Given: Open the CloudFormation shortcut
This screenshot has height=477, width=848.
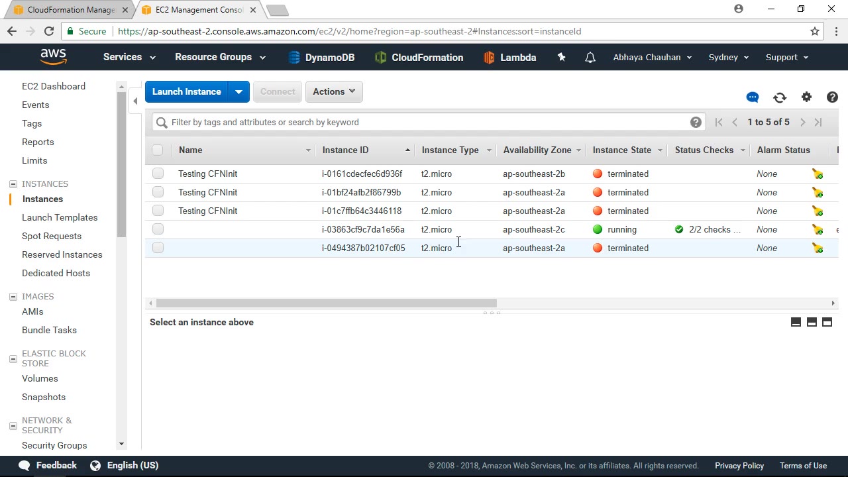Looking at the screenshot, I should point(419,58).
